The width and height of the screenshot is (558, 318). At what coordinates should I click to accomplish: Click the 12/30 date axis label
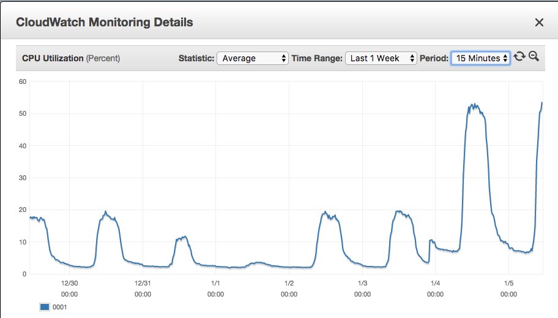69,283
